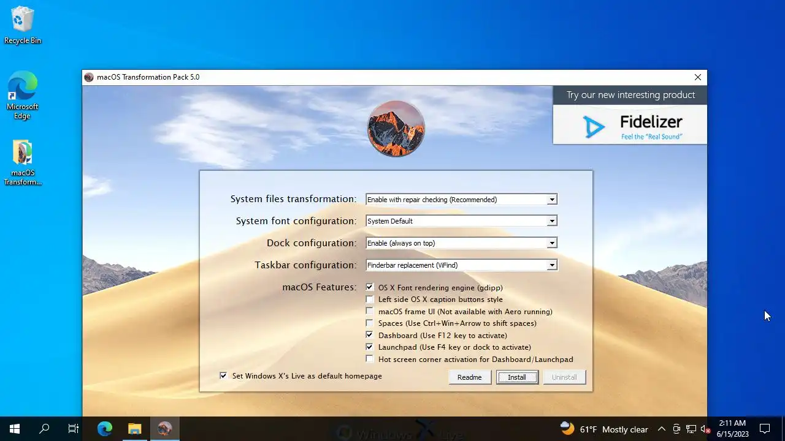Enable Left side OS X caption buttons

370,300
